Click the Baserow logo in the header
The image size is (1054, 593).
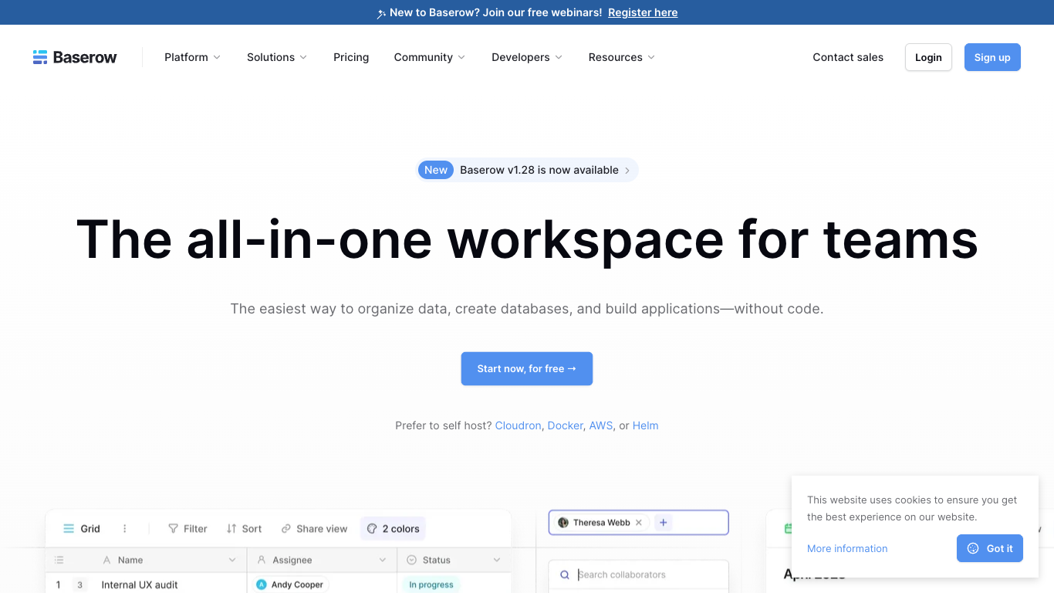(x=75, y=57)
